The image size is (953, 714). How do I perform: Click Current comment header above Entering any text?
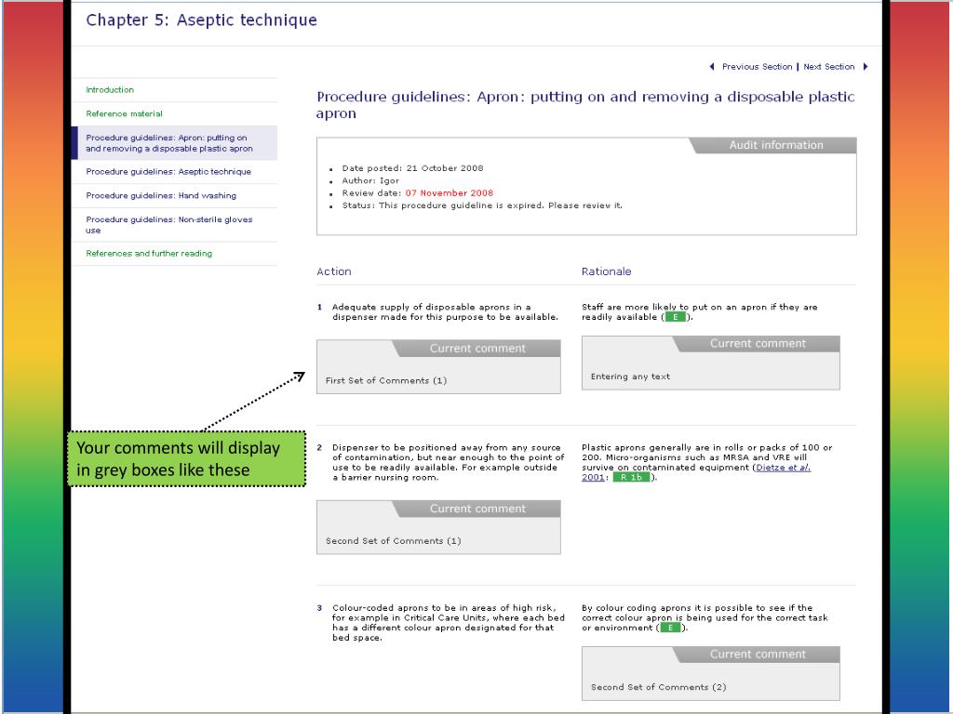click(x=758, y=344)
